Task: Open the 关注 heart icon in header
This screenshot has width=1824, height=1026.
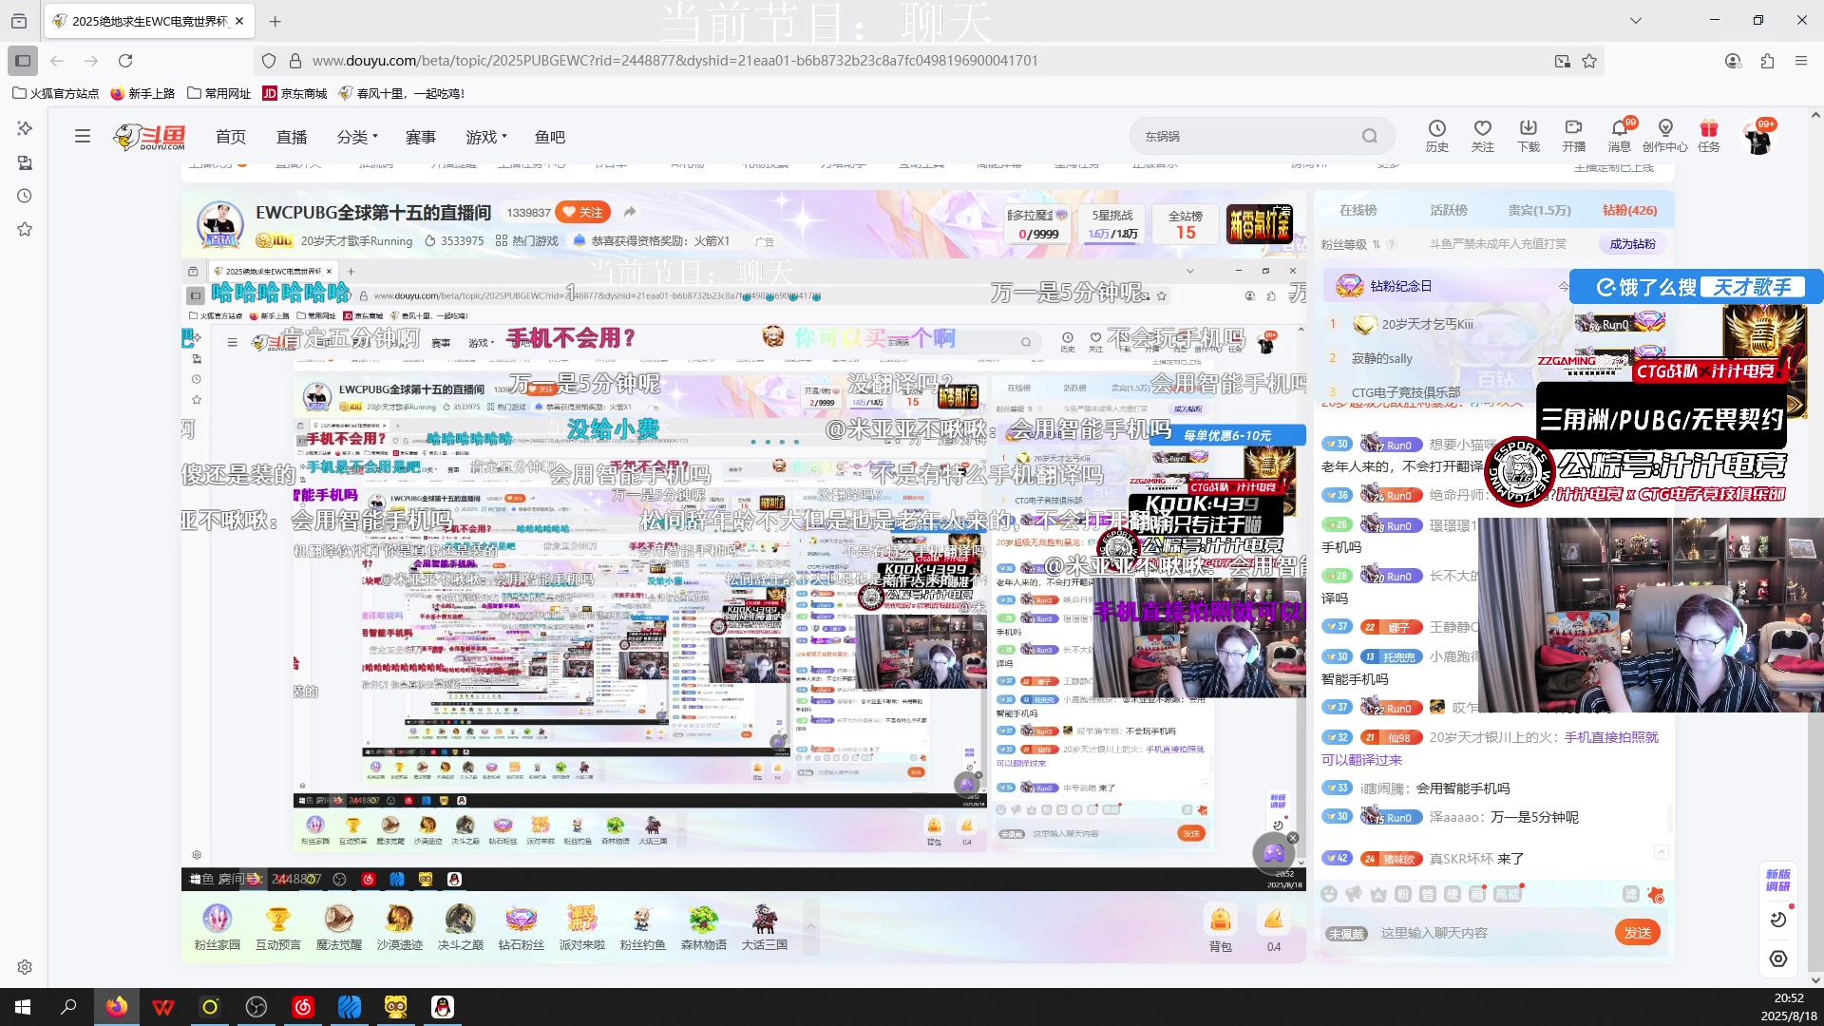Action: point(1483,136)
